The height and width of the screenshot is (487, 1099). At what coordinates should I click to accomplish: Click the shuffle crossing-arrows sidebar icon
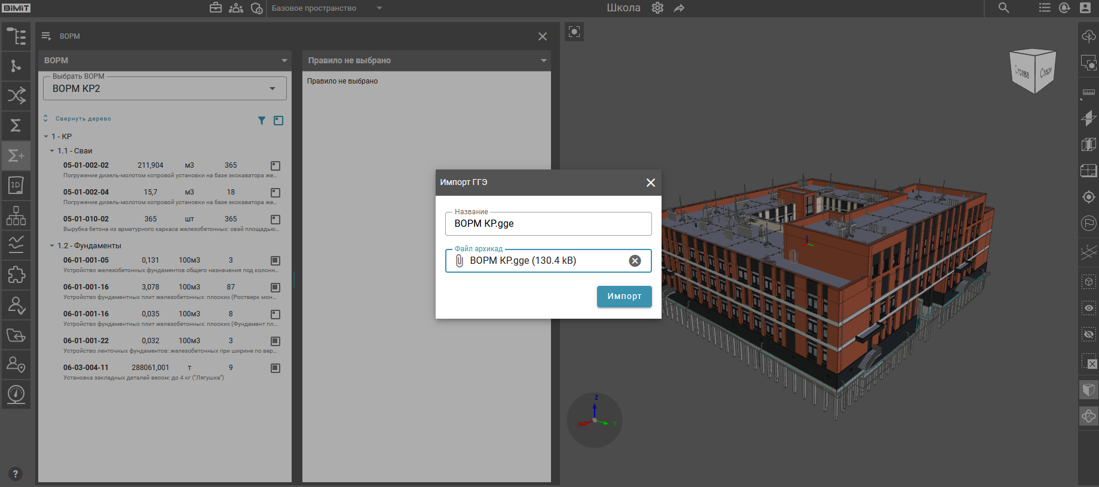click(16, 95)
